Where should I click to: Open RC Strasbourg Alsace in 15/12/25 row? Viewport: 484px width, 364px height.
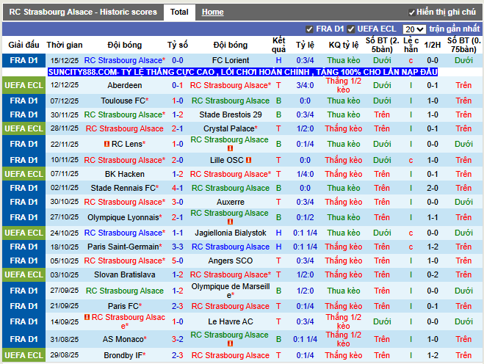(x=124, y=60)
